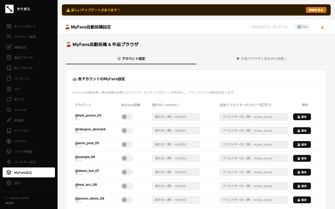Click the @demo_bot_07 account name
Image resolution: width=335 pixels, height=209 pixels.
click(x=87, y=171)
